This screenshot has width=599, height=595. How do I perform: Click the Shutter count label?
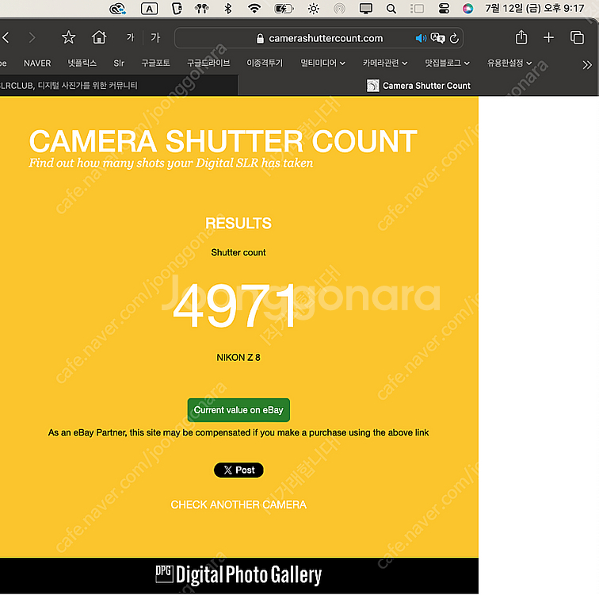click(x=238, y=252)
